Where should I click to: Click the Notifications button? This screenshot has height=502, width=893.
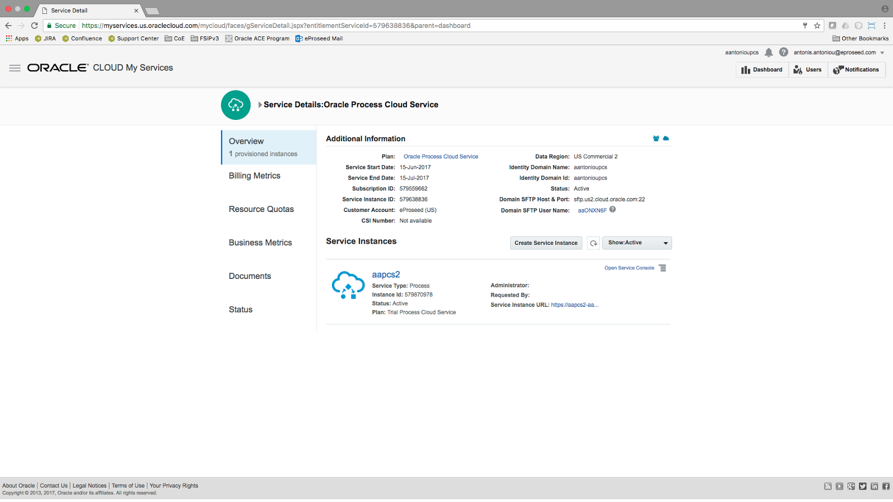856,70
